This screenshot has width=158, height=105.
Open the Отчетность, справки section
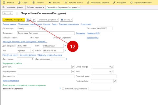pyautogui.click(x=98, y=3)
